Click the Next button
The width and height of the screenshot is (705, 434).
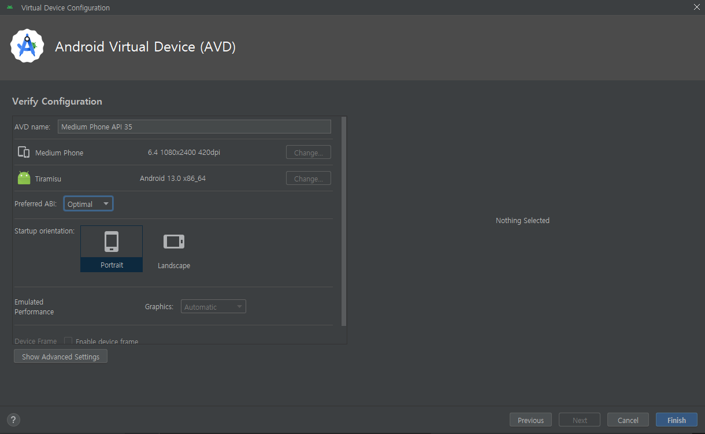tap(580, 420)
